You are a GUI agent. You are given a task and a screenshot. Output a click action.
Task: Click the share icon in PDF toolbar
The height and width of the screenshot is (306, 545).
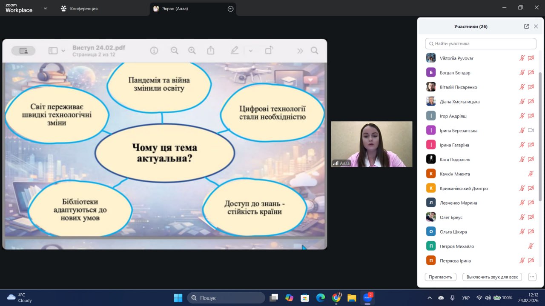pos(211,51)
